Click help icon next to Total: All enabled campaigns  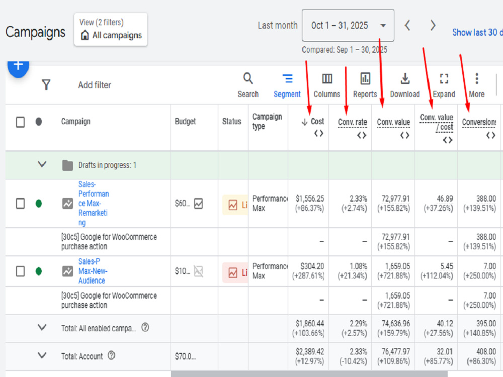(145, 327)
